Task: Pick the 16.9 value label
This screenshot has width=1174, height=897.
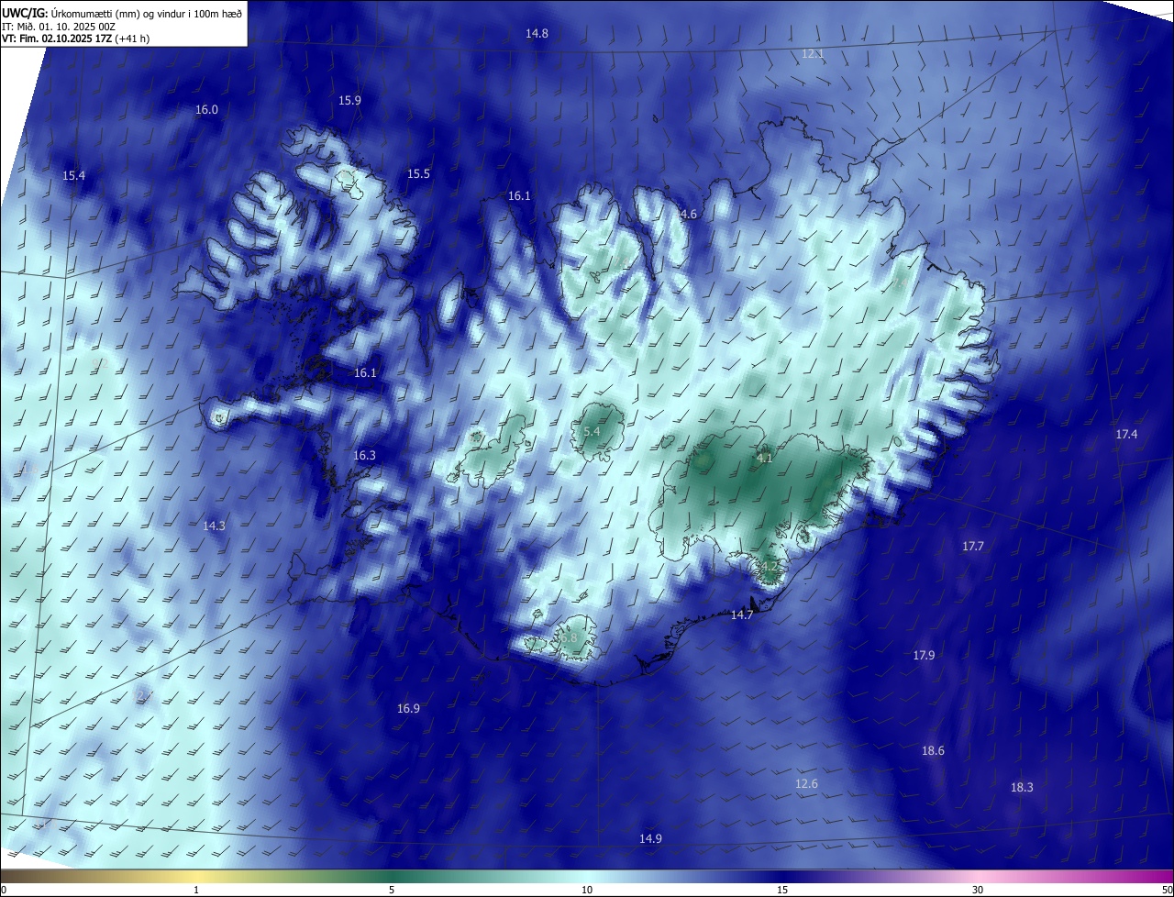Action: (408, 709)
